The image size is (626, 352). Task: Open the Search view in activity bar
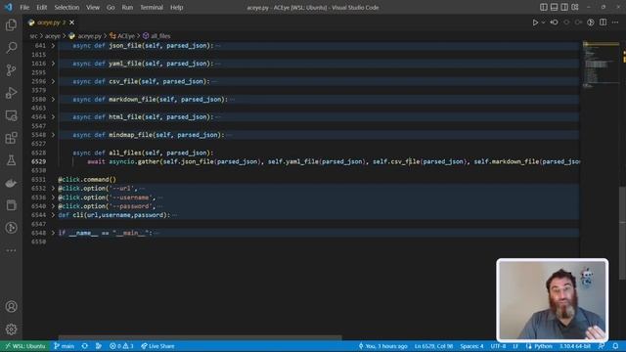tap(11, 48)
